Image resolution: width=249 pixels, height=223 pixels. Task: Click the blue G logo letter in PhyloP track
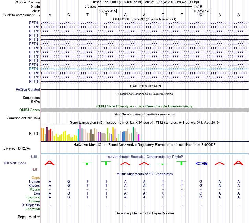[x=201, y=163]
